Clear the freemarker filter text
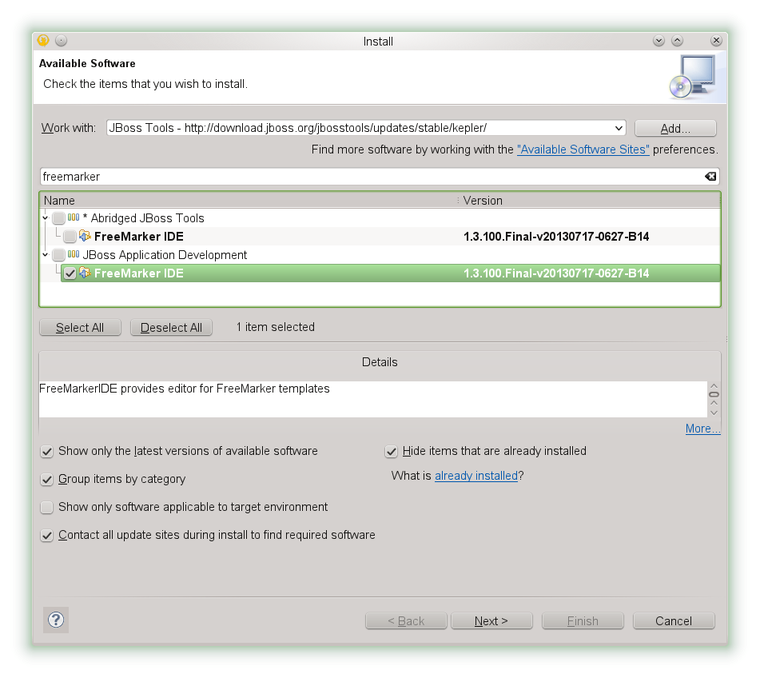 tap(710, 176)
